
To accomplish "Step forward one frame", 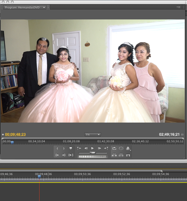I will click(99, 148).
